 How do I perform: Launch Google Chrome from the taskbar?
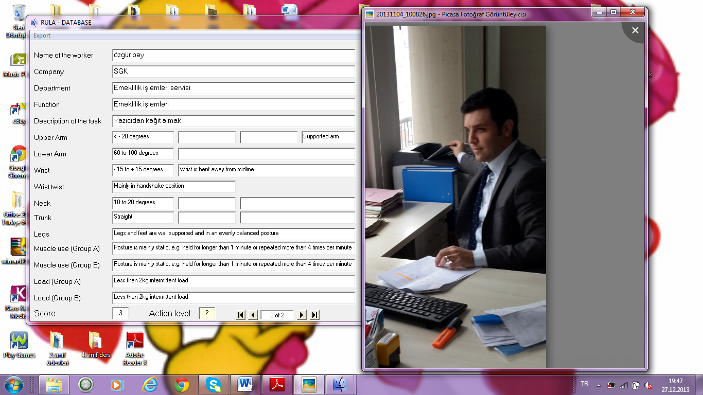tap(181, 385)
